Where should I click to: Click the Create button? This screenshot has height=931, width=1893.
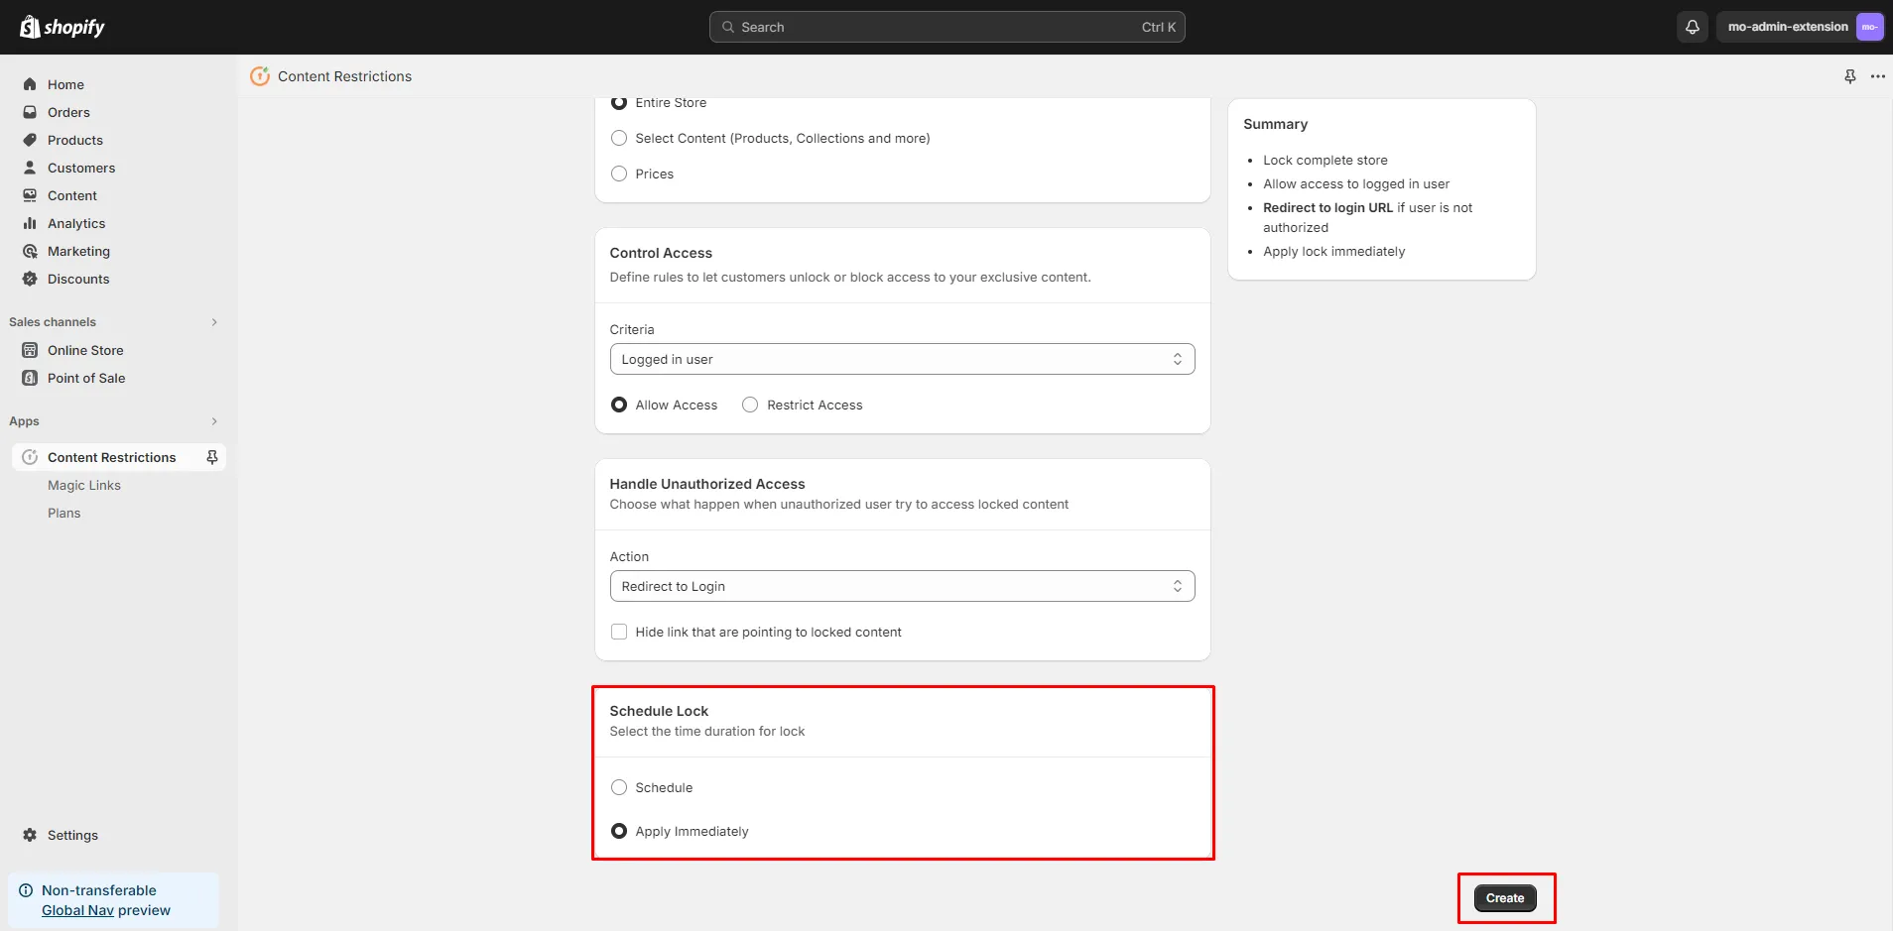pyautogui.click(x=1504, y=898)
